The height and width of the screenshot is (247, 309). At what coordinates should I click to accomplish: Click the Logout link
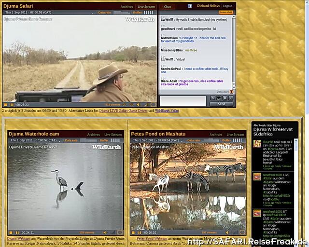227,6
